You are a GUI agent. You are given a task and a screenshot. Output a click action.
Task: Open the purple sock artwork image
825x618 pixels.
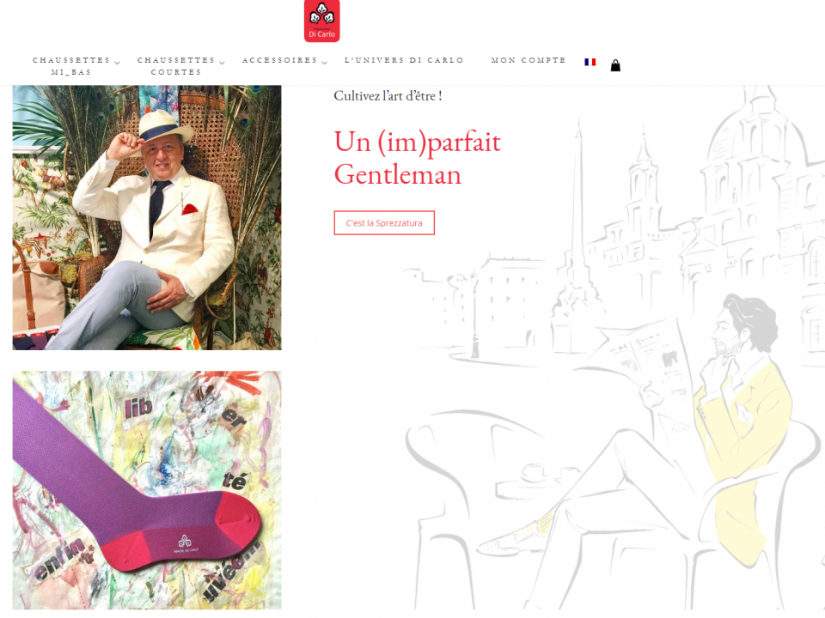click(147, 490)
